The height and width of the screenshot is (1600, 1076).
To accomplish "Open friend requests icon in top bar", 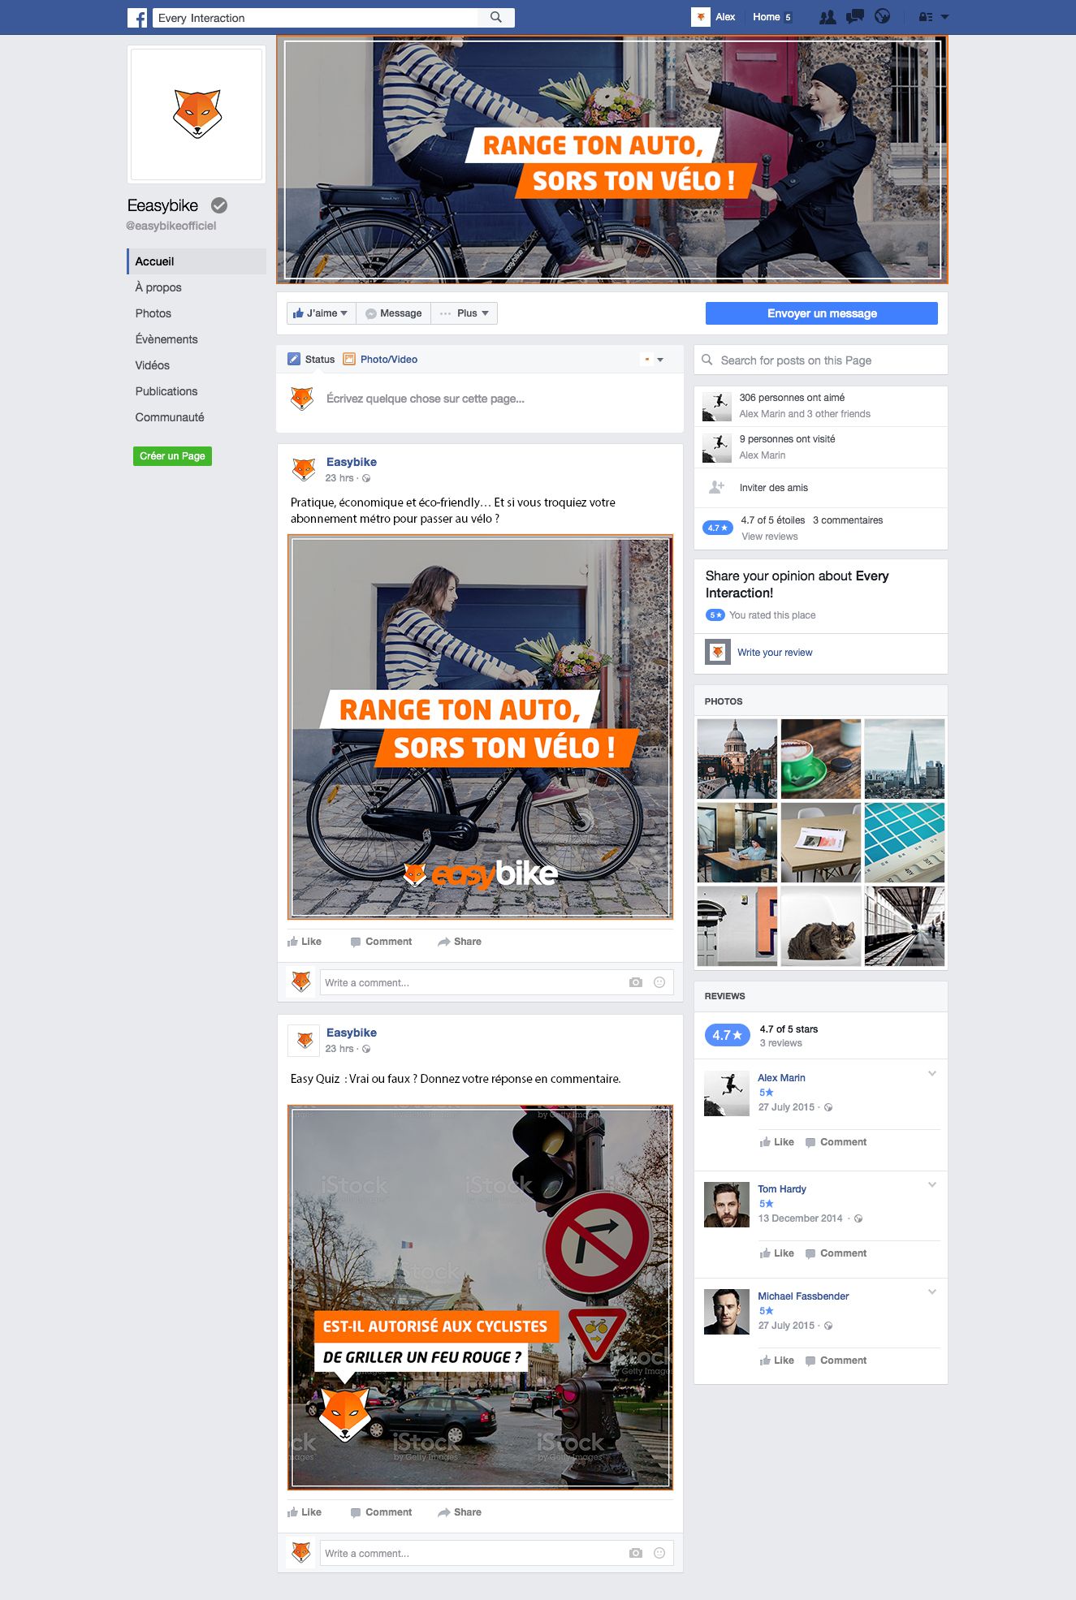I will click(x=828, y=17).
